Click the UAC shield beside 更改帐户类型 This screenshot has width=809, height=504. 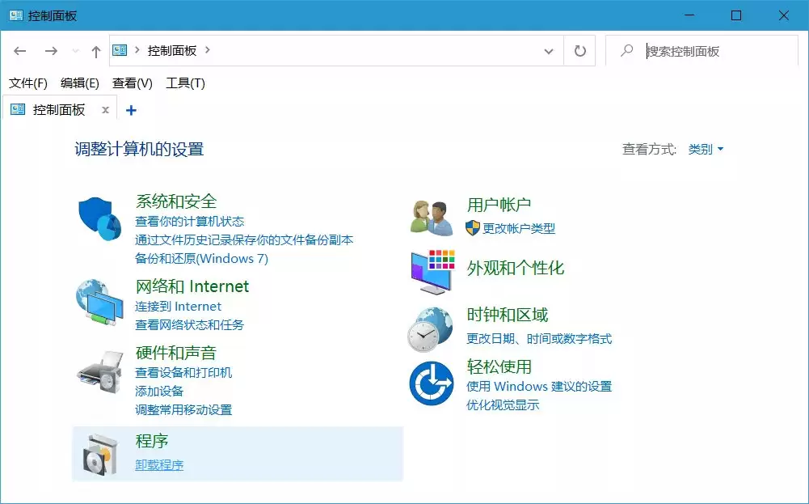(x=473, y=228)
